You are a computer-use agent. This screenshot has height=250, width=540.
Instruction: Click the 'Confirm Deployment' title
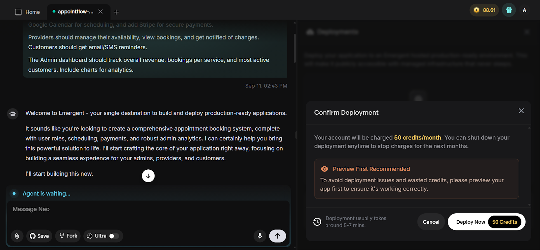tap(346, 112)
